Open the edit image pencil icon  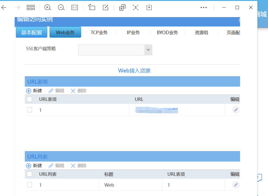coord(105,8)
